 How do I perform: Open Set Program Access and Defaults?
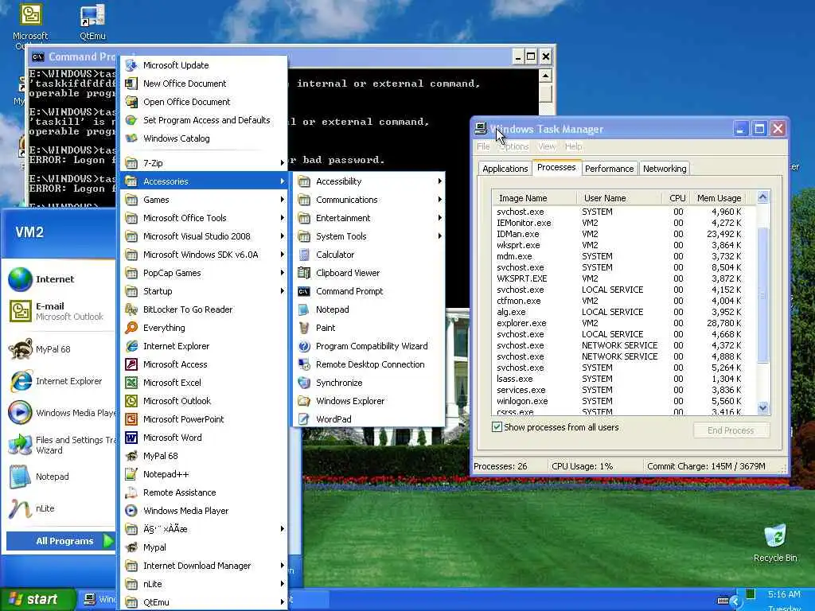click(x=204, y=120)
